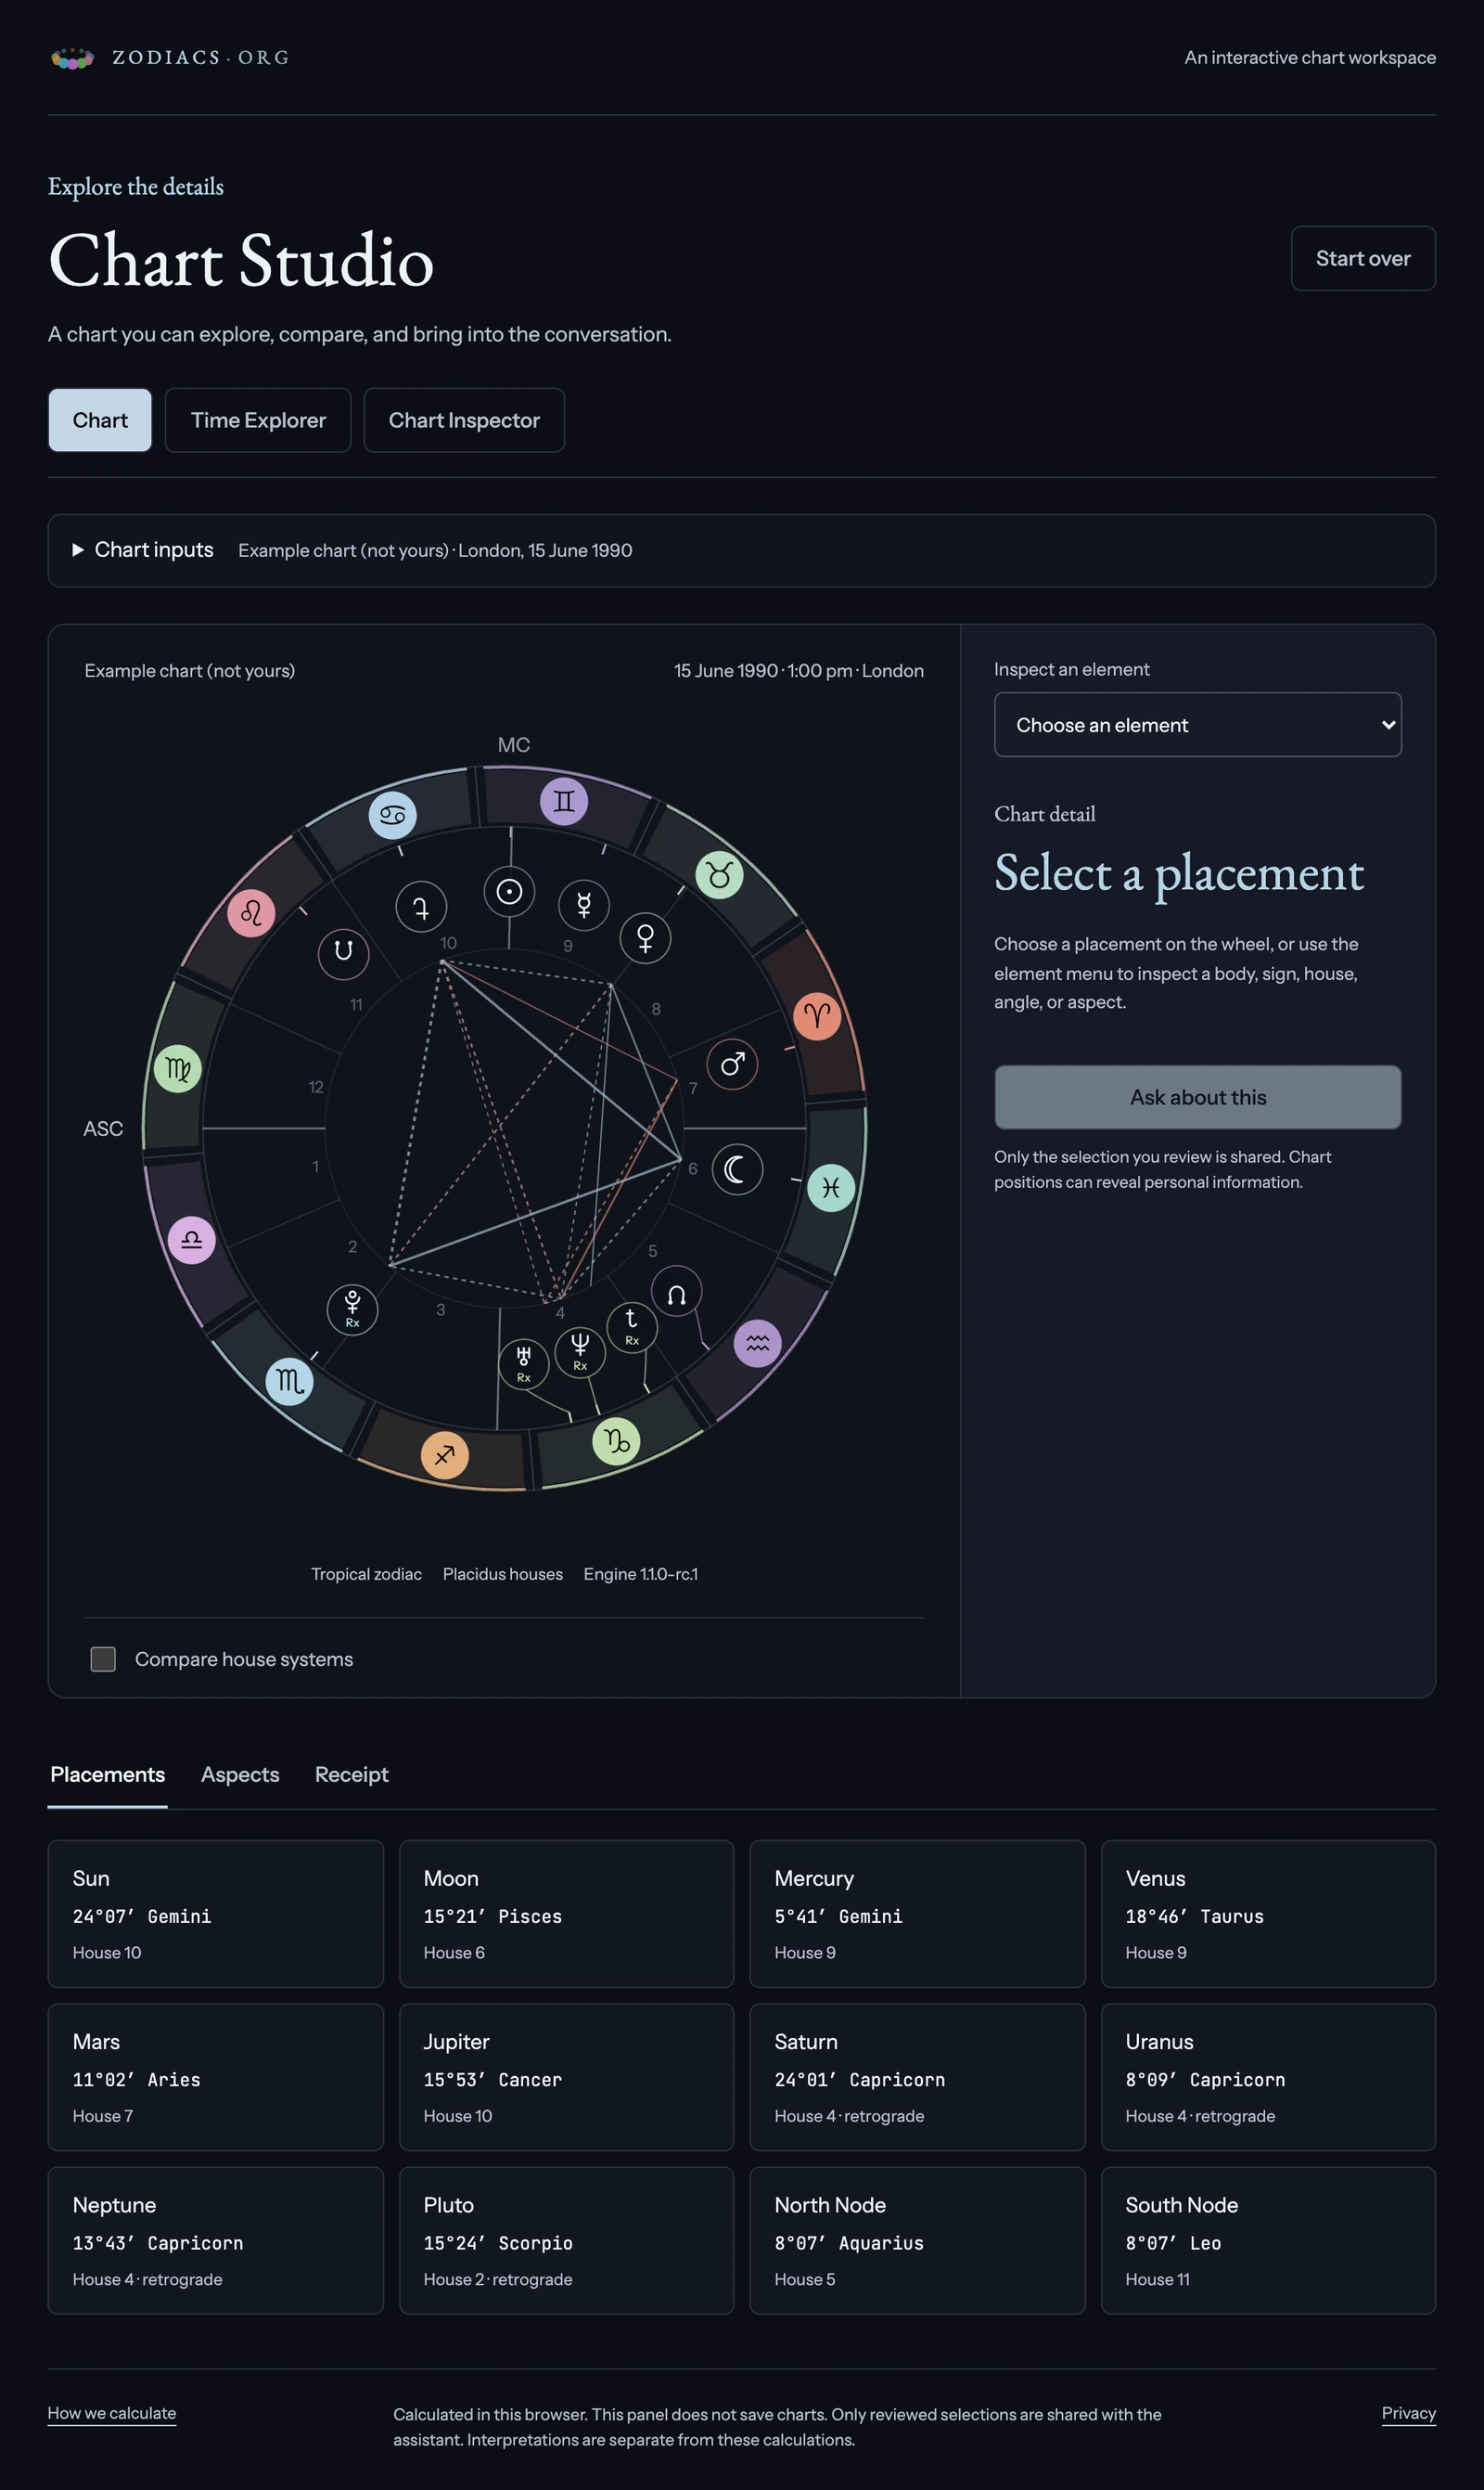
Task: Click the Gemini sign icon on the zodiac ring
Action: point(564,801)
